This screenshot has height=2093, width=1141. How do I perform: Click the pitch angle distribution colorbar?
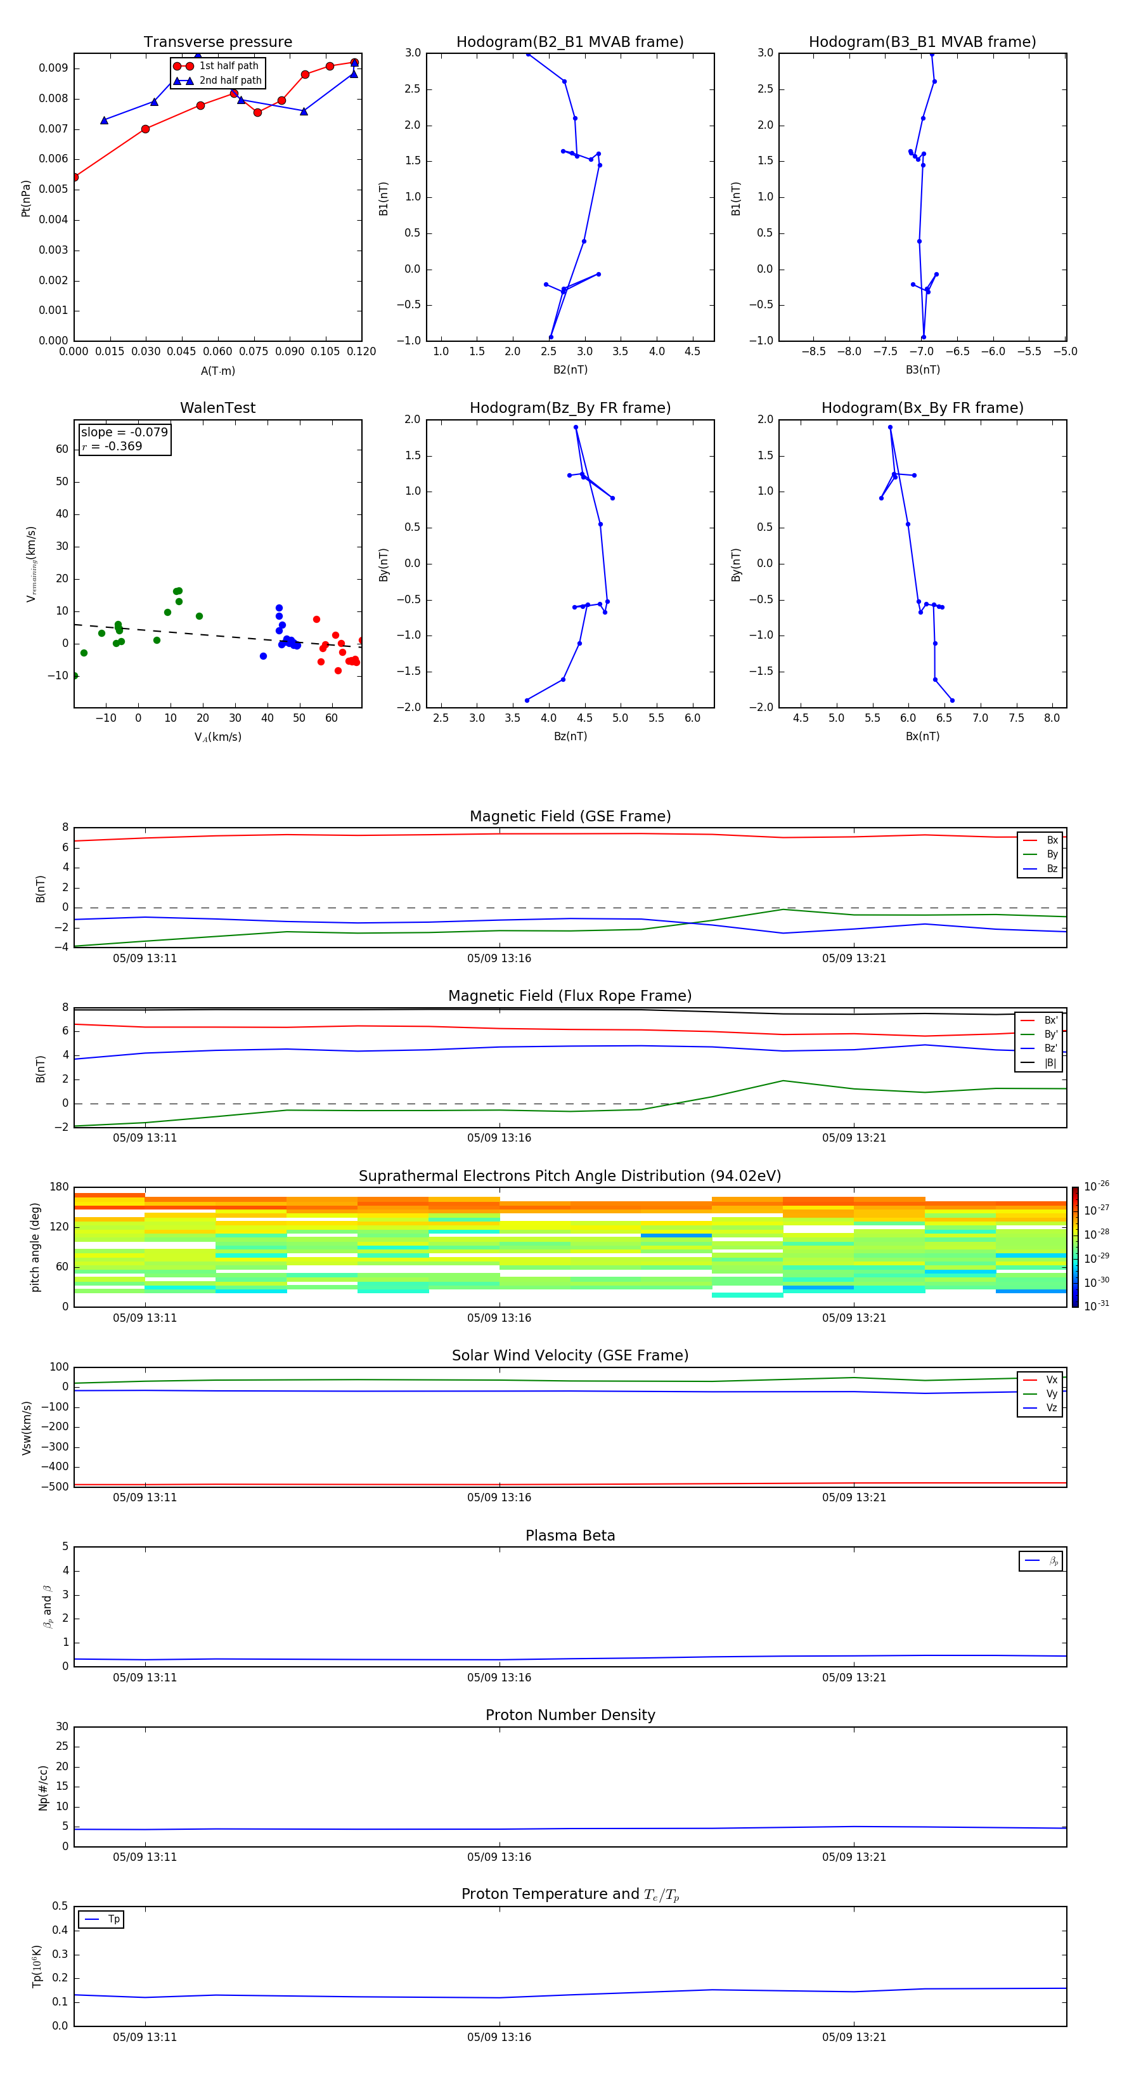pos(1075,1246)
